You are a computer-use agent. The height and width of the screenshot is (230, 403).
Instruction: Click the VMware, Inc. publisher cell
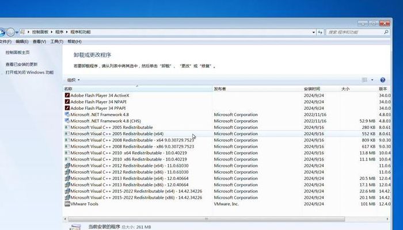[x=226, y=204]
